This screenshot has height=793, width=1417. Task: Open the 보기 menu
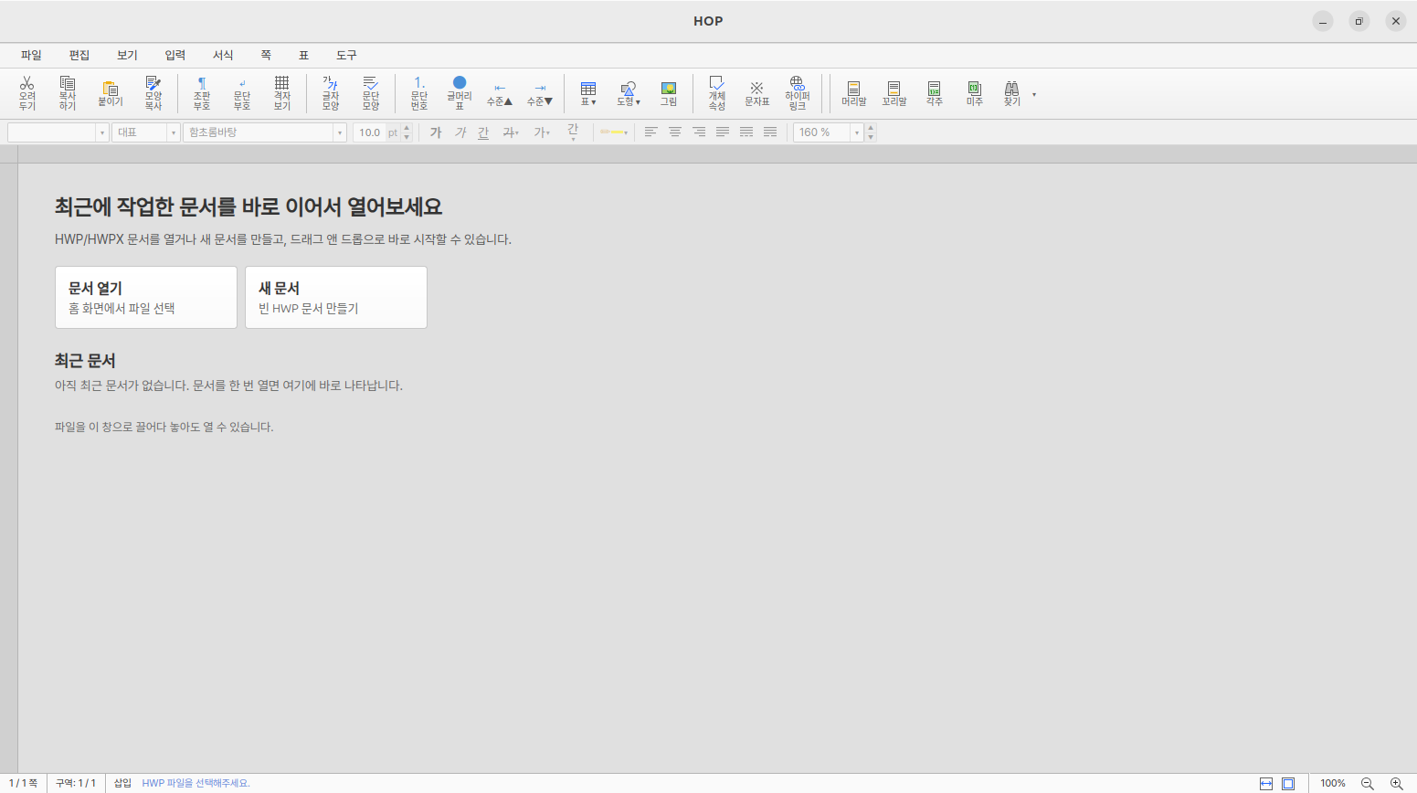(x=127, y=55)
